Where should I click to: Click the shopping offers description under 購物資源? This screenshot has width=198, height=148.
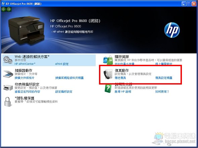pos(148,60)
